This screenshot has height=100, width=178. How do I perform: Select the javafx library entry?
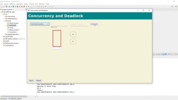click(7, 41)
